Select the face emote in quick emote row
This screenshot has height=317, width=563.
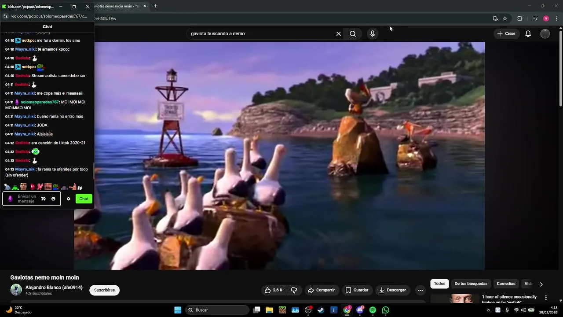[x=23, y=187]
